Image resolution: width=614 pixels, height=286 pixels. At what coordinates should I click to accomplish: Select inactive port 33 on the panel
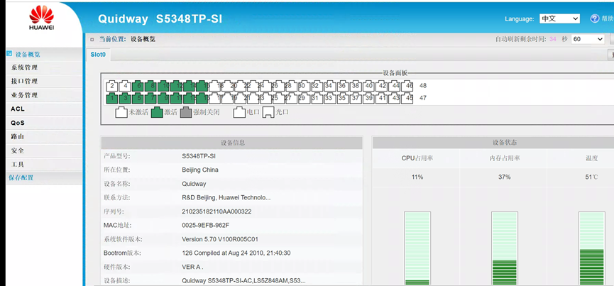click(x=329, y=98)
